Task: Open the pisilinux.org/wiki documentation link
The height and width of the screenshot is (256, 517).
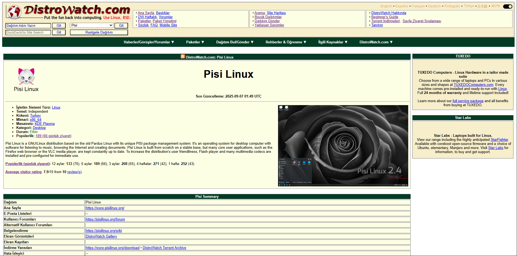Action: 104,231
